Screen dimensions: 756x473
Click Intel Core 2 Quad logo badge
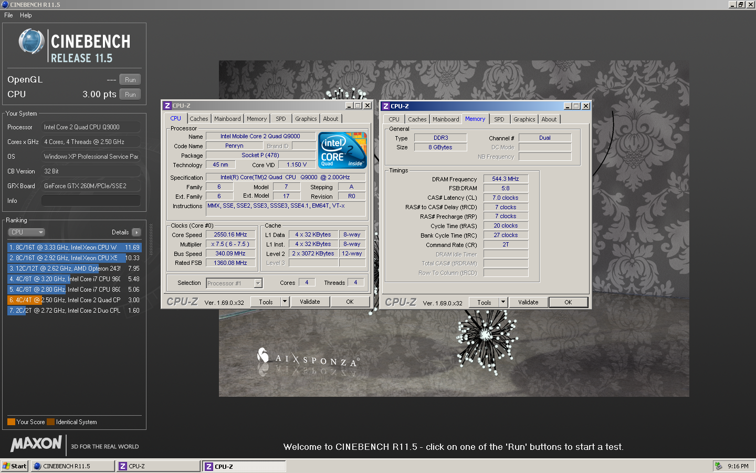click(343, 150)
